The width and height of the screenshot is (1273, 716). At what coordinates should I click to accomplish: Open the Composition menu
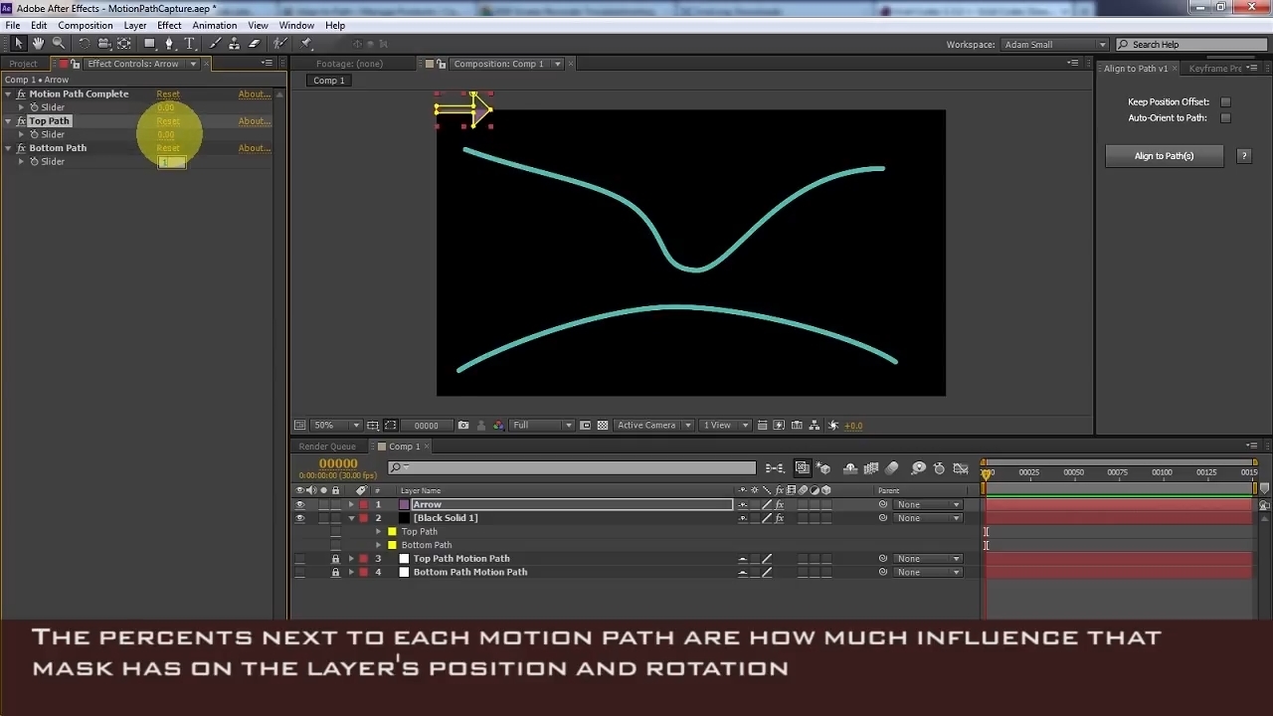pyautogui.click(x=86, y=25)
